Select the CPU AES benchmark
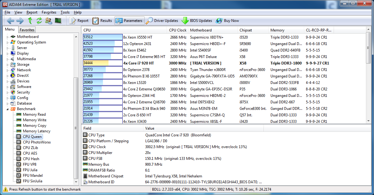The width and height of the screenshot is (374, 195). pos(30,153)
